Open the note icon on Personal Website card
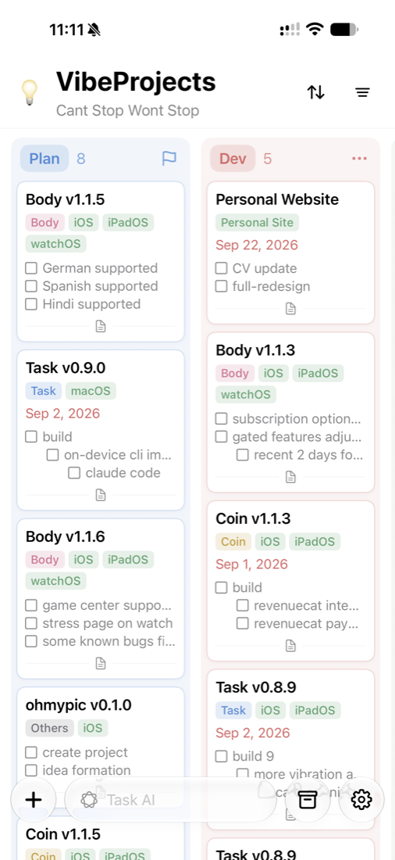This screenshot has width=395, height=860. tap(291, 309)
